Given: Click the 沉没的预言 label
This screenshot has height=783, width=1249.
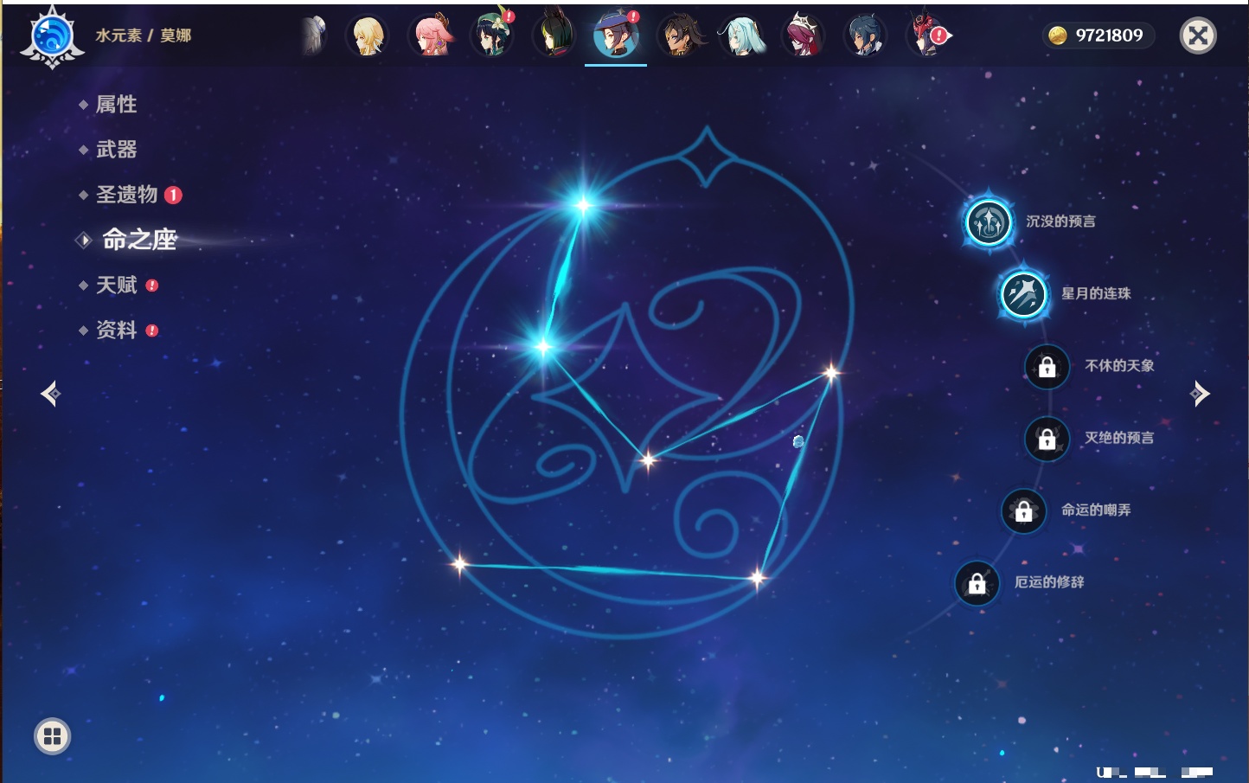Looking at the screenshot, I should 1060,221.
